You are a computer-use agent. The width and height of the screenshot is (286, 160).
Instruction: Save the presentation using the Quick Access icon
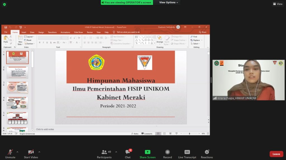(6, 27)
